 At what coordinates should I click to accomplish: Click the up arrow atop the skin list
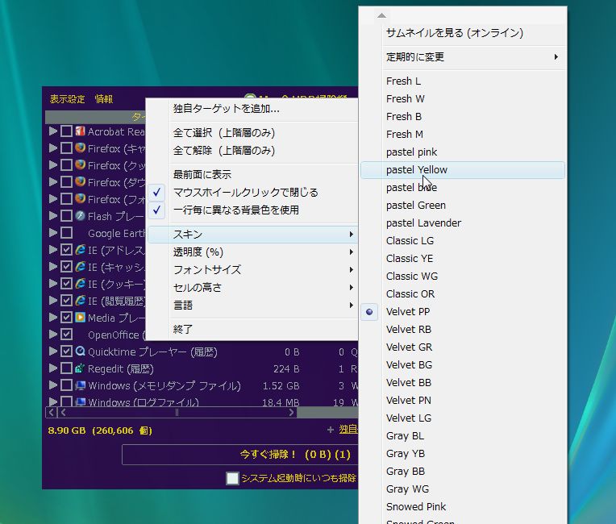[381, 15]
